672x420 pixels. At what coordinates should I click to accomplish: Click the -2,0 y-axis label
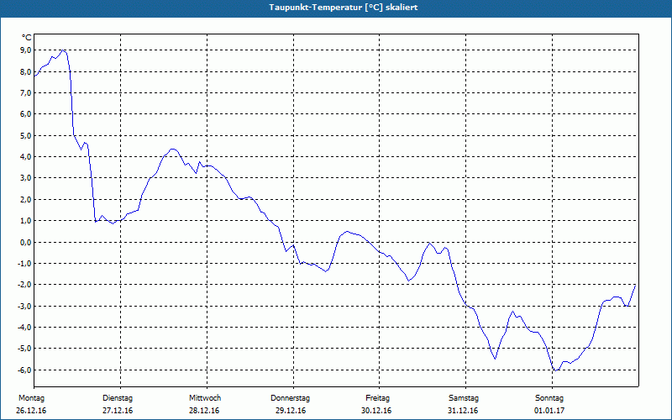pos(24,285)
